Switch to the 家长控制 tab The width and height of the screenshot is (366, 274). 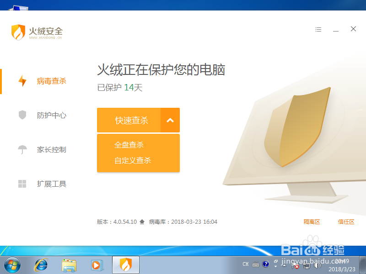point(52,150)
